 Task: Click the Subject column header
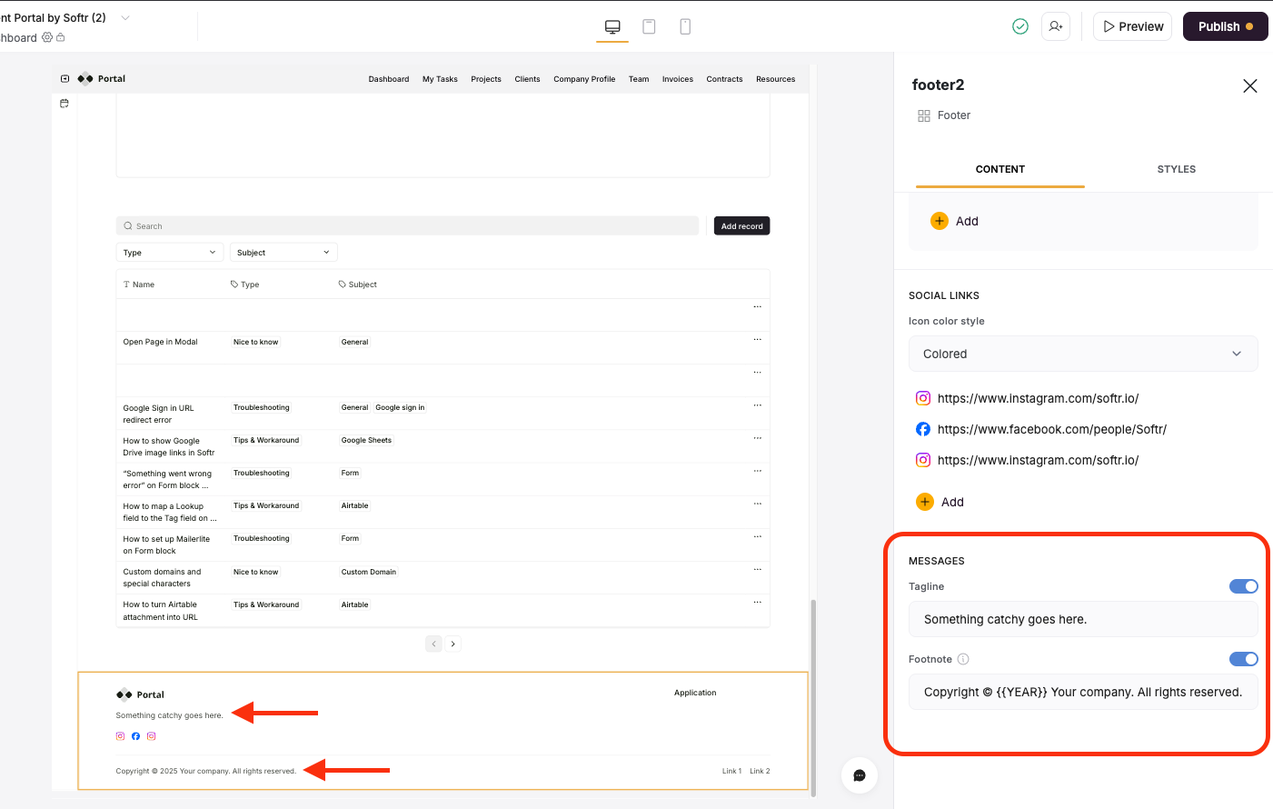358,285
